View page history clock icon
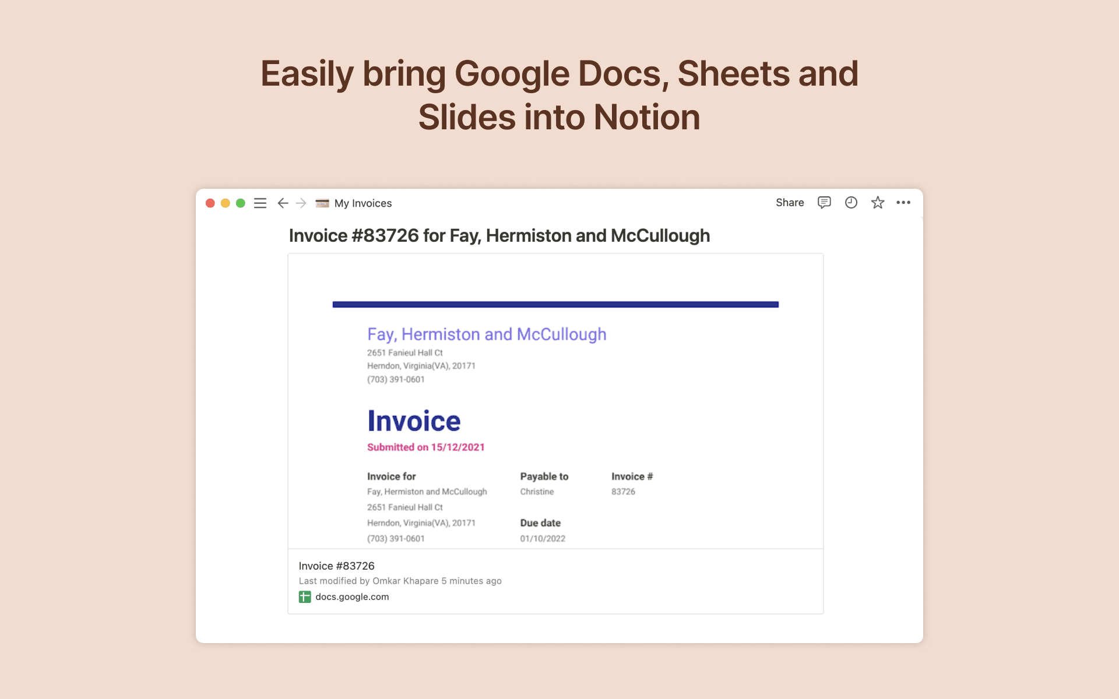 click(x=851, y=202)
